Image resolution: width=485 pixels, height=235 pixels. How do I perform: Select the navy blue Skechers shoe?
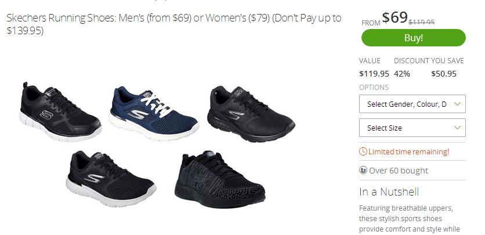coord(154,113)
